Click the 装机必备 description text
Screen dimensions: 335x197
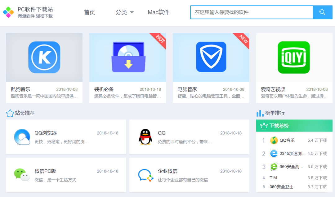(x=127, y=96)
